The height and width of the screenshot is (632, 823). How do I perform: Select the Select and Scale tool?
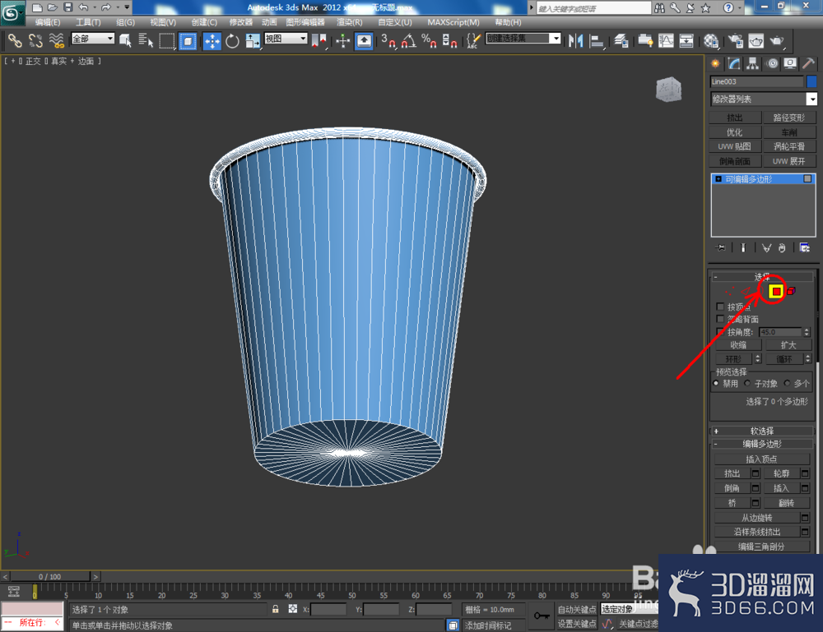click(x=253, y=41)
